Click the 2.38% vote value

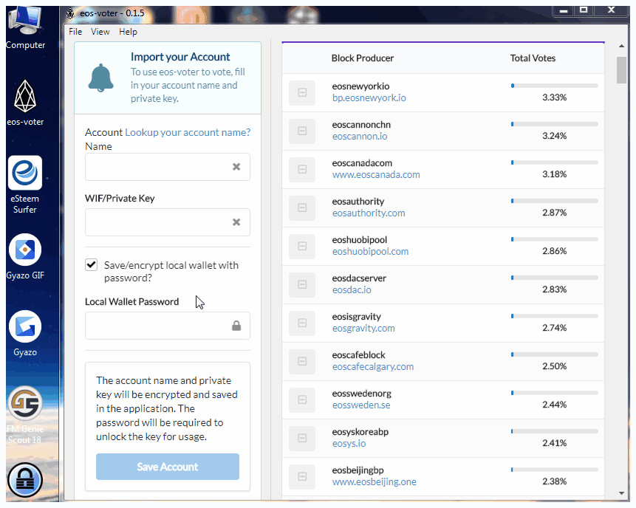pos(555,481)
